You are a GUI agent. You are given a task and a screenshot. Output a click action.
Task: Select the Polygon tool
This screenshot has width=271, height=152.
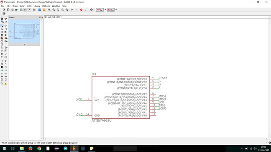coord(6,67)
